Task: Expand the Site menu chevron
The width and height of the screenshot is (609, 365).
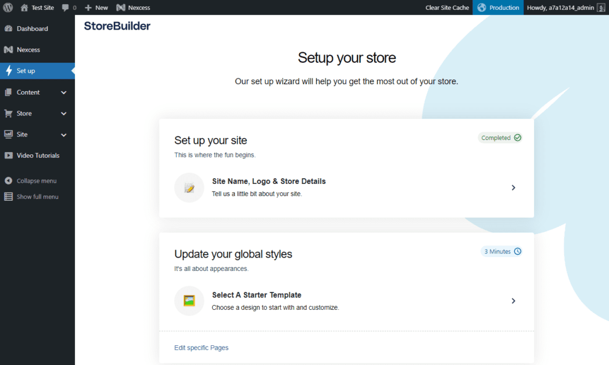Action: coord(64,135)
